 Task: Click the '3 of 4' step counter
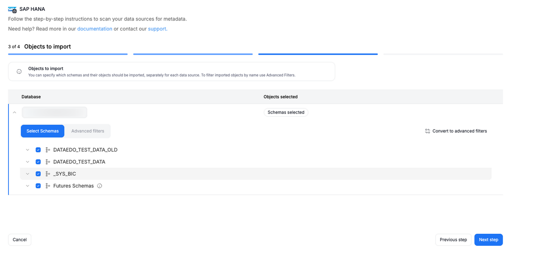[14, 47]
